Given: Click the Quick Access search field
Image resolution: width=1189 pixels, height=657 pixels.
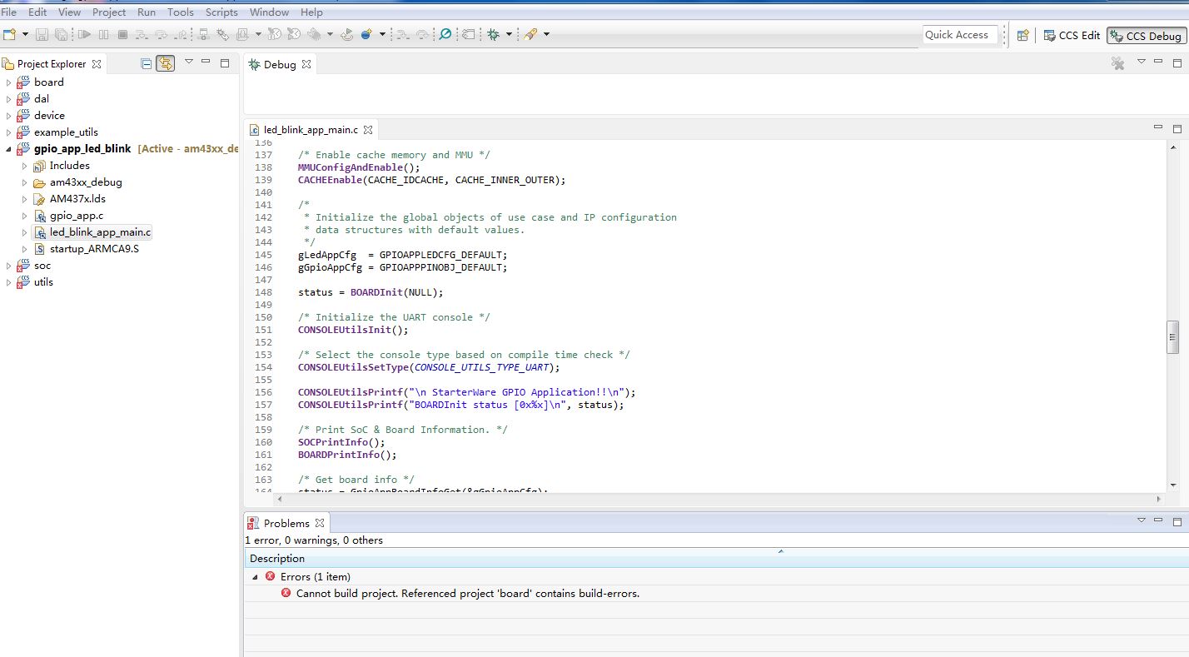Looking at the screenshot, I should (x=959, y=35).
